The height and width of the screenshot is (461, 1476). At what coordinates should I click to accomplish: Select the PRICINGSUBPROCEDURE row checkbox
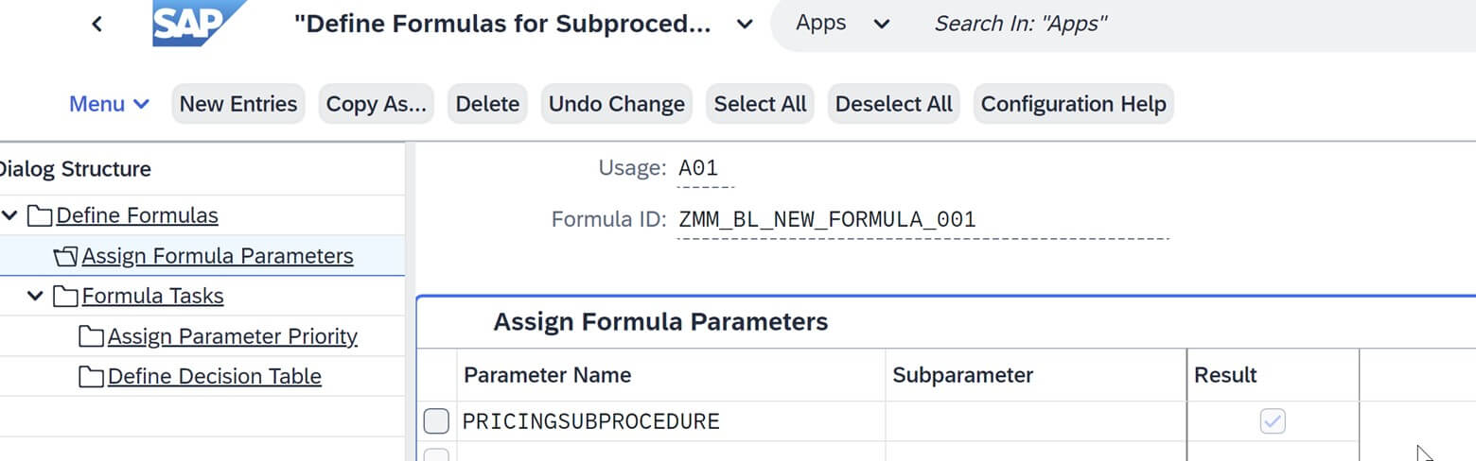click(436, 421)
